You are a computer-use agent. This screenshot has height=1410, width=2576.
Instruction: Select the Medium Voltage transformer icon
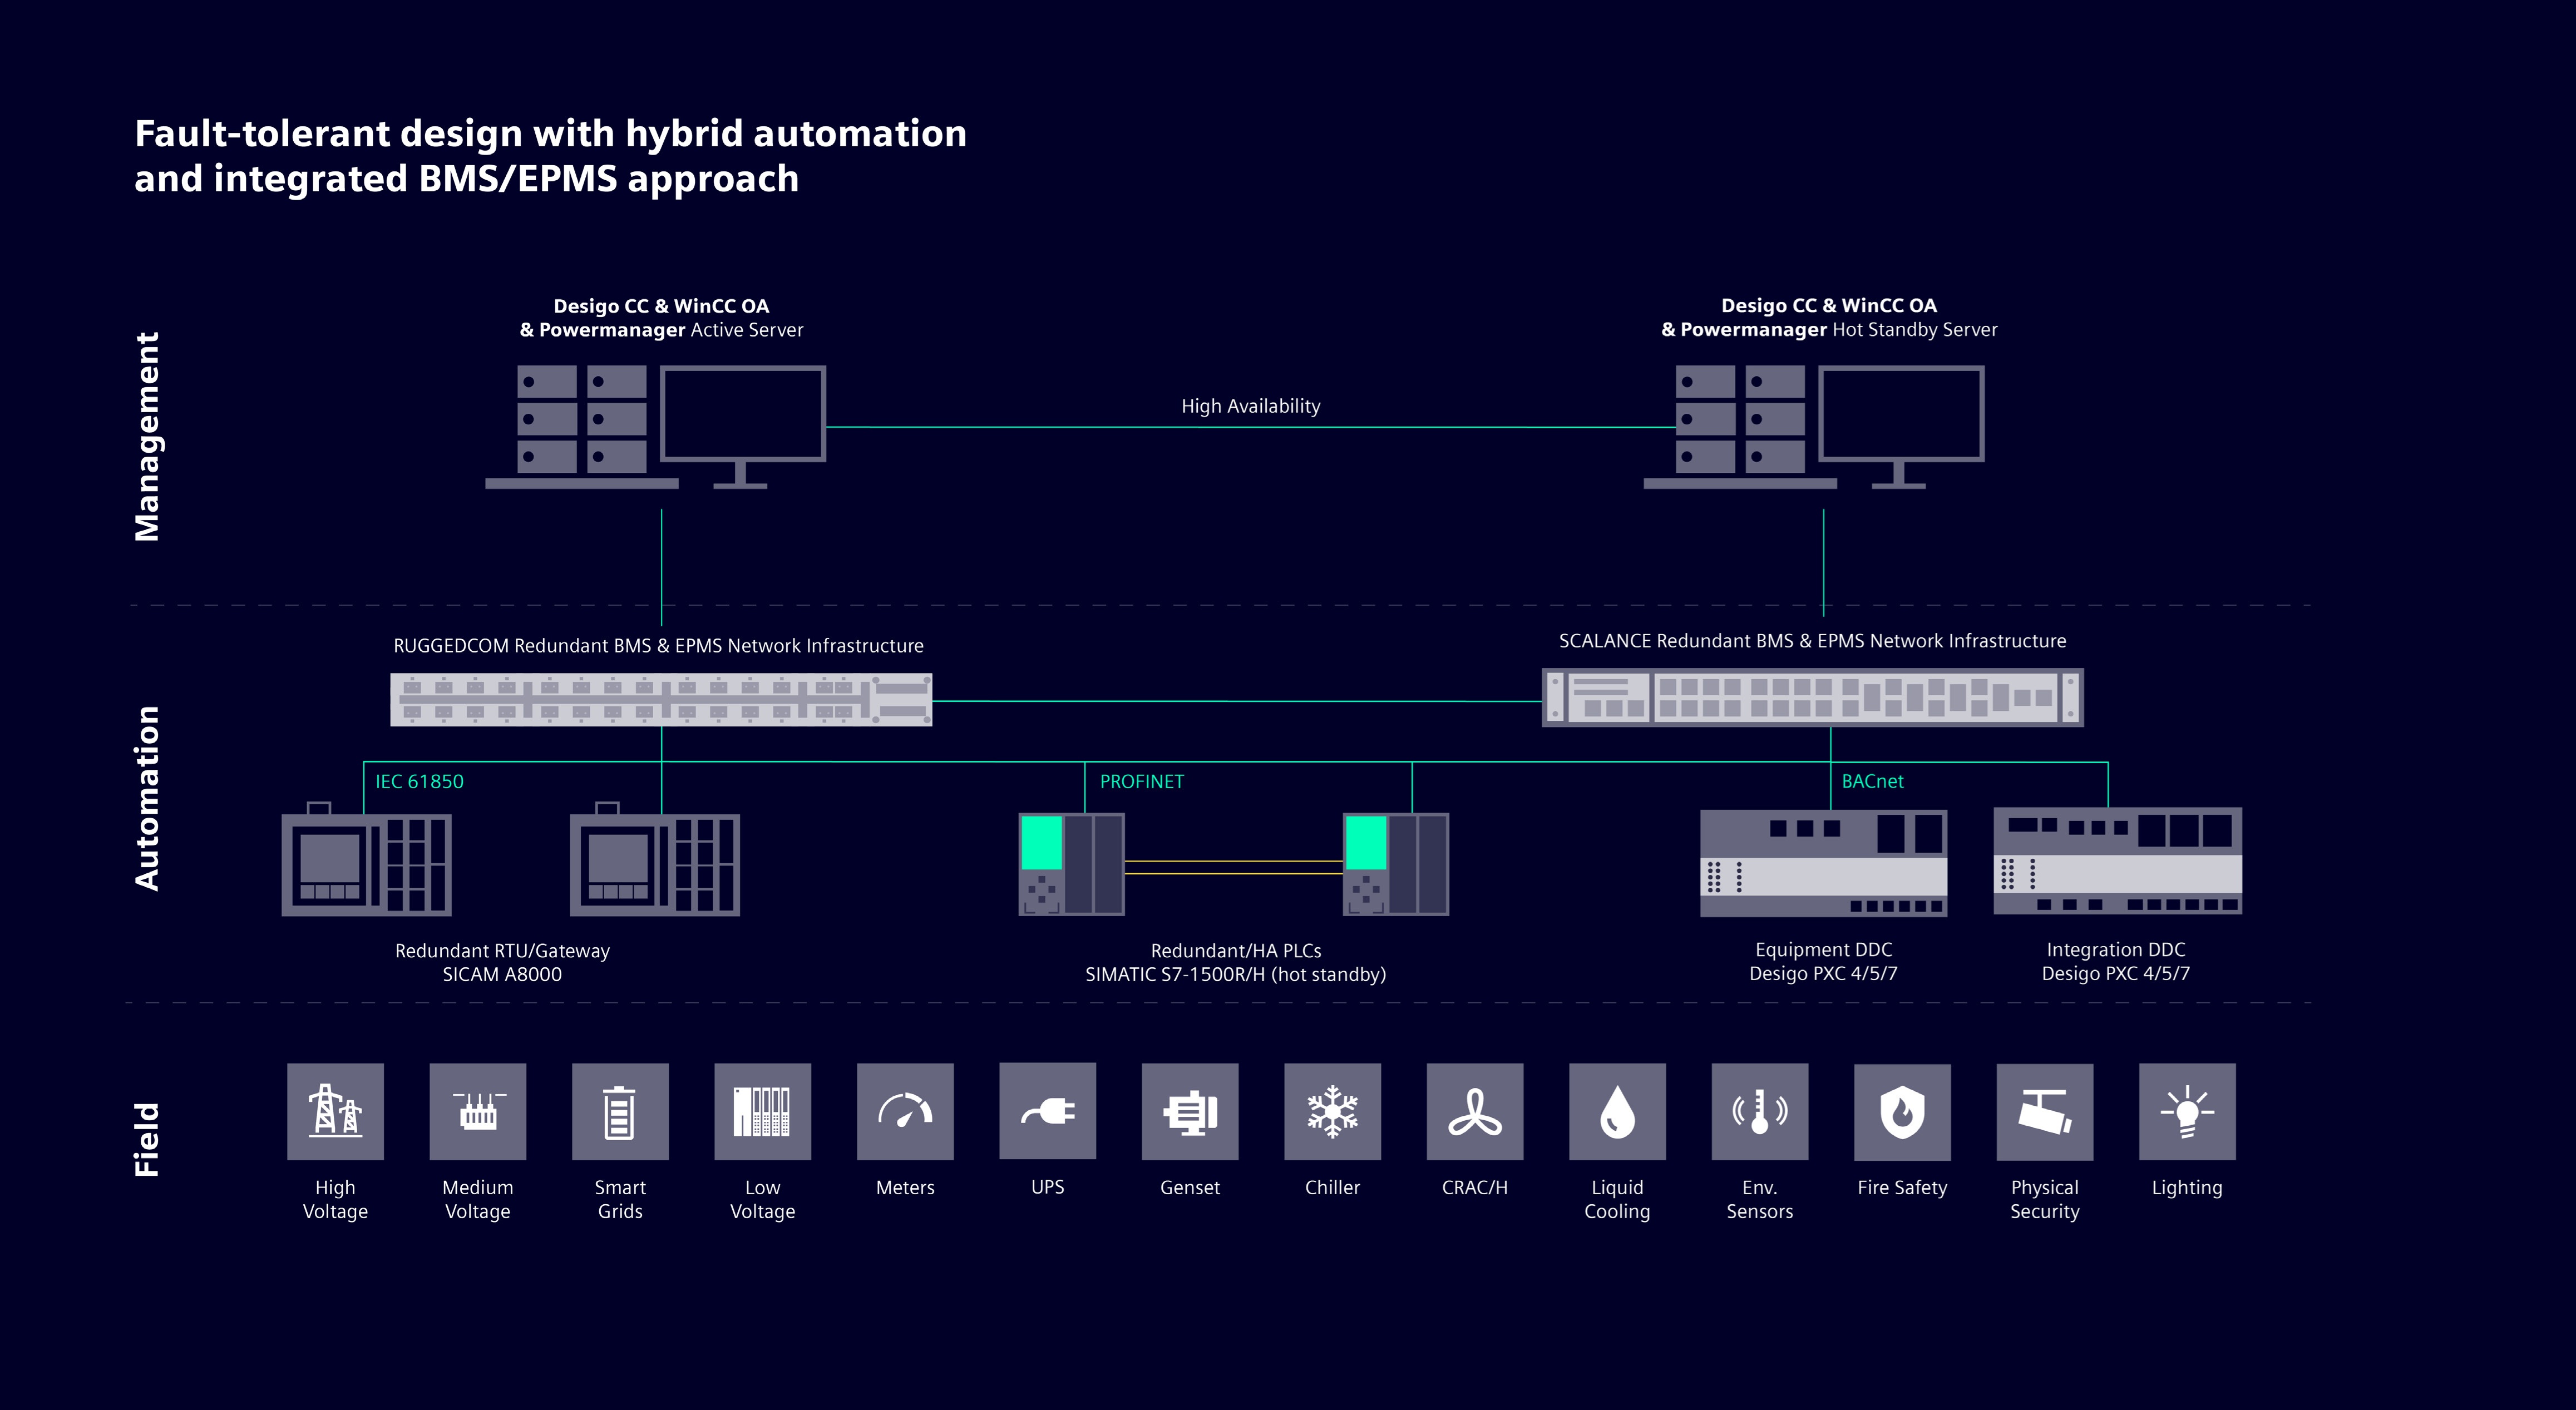pyautogui.click(x=478, y=1111)
